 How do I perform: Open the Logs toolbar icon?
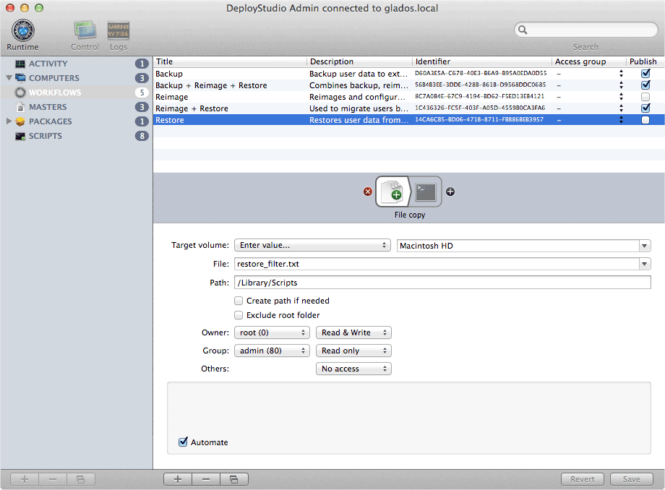119,32
